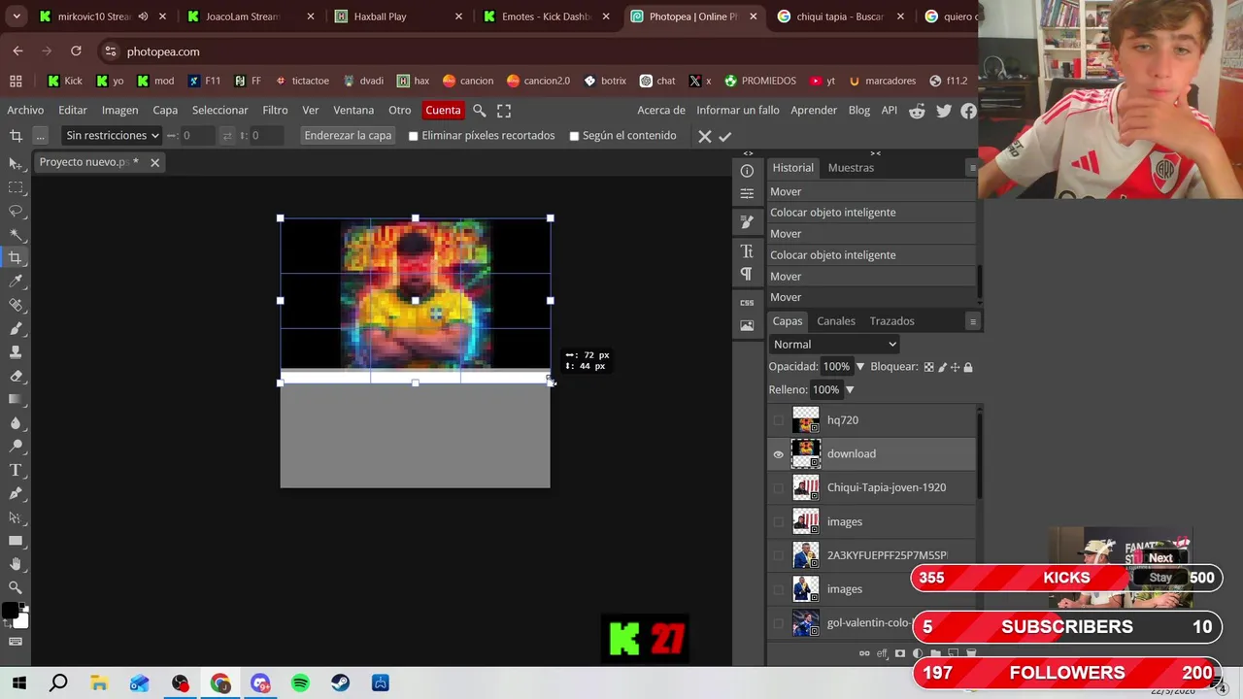Open the Info side panel icon

click(x=747, y=171)
